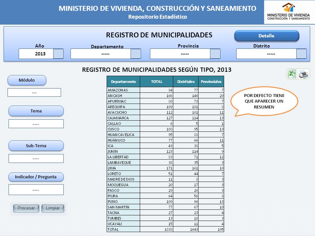Select the LIMA row label

pyautogui.click(x=112, y=168)
